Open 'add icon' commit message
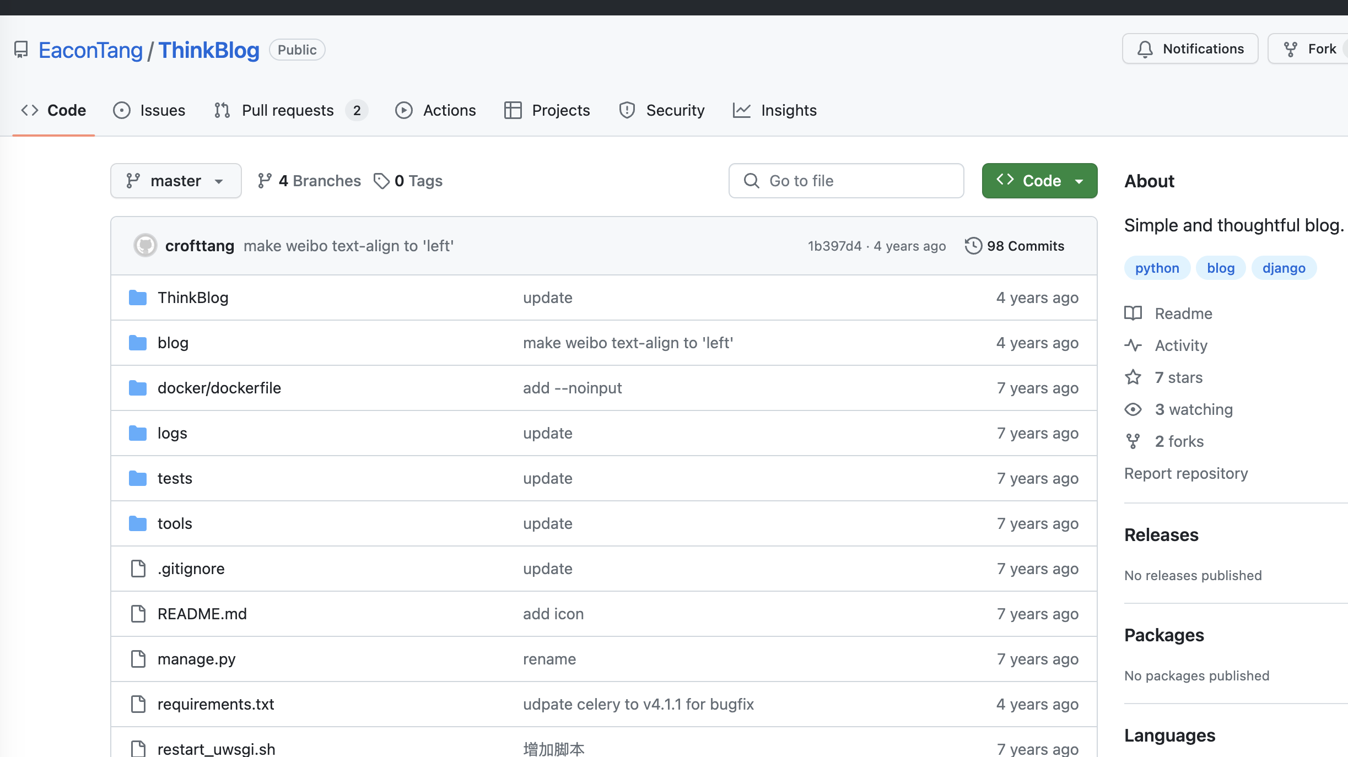The width and height of the screenshot is (1348, 757). pyautogui.click(x=553, y=614)
